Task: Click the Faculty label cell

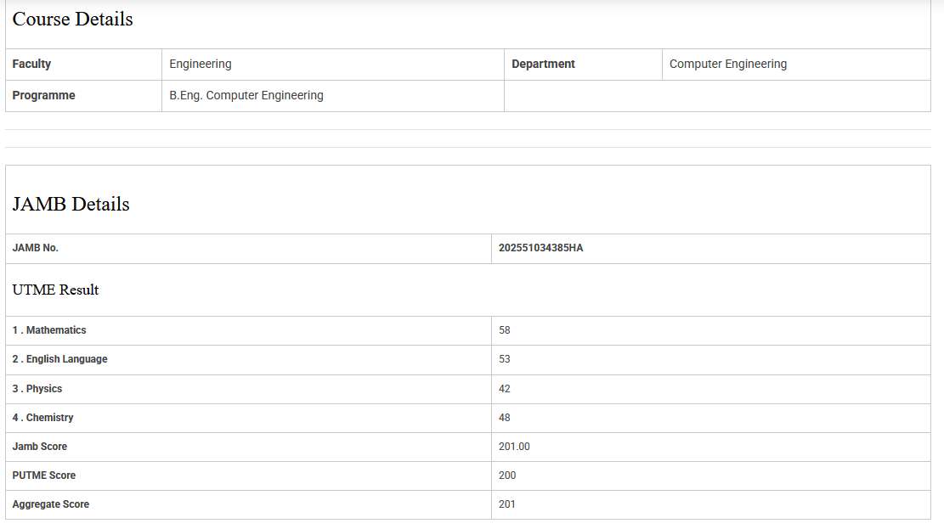Action: [x=32, y=64]
